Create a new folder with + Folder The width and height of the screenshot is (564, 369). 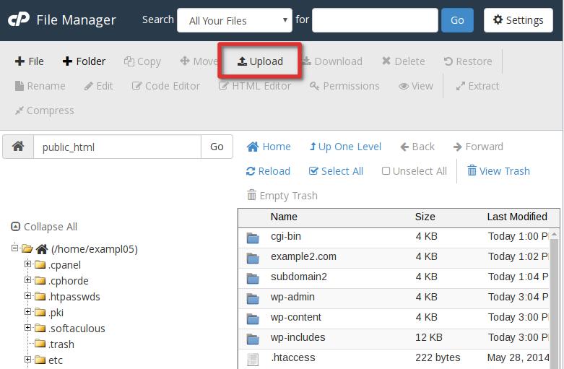coord(84,61)
